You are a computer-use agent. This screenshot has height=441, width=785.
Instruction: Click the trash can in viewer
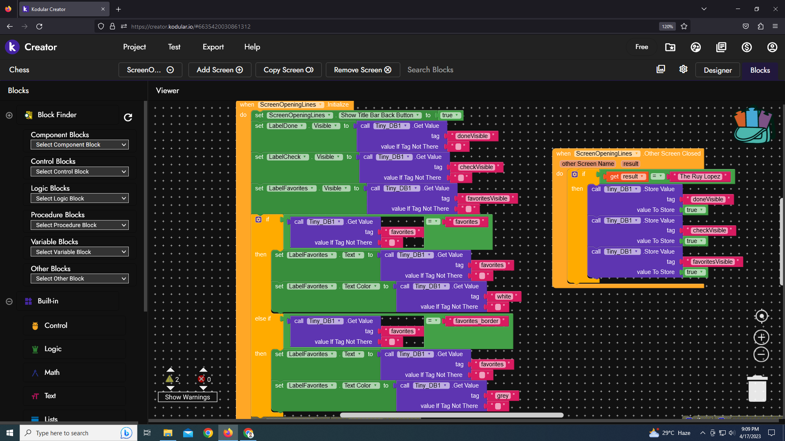[757, 388]
